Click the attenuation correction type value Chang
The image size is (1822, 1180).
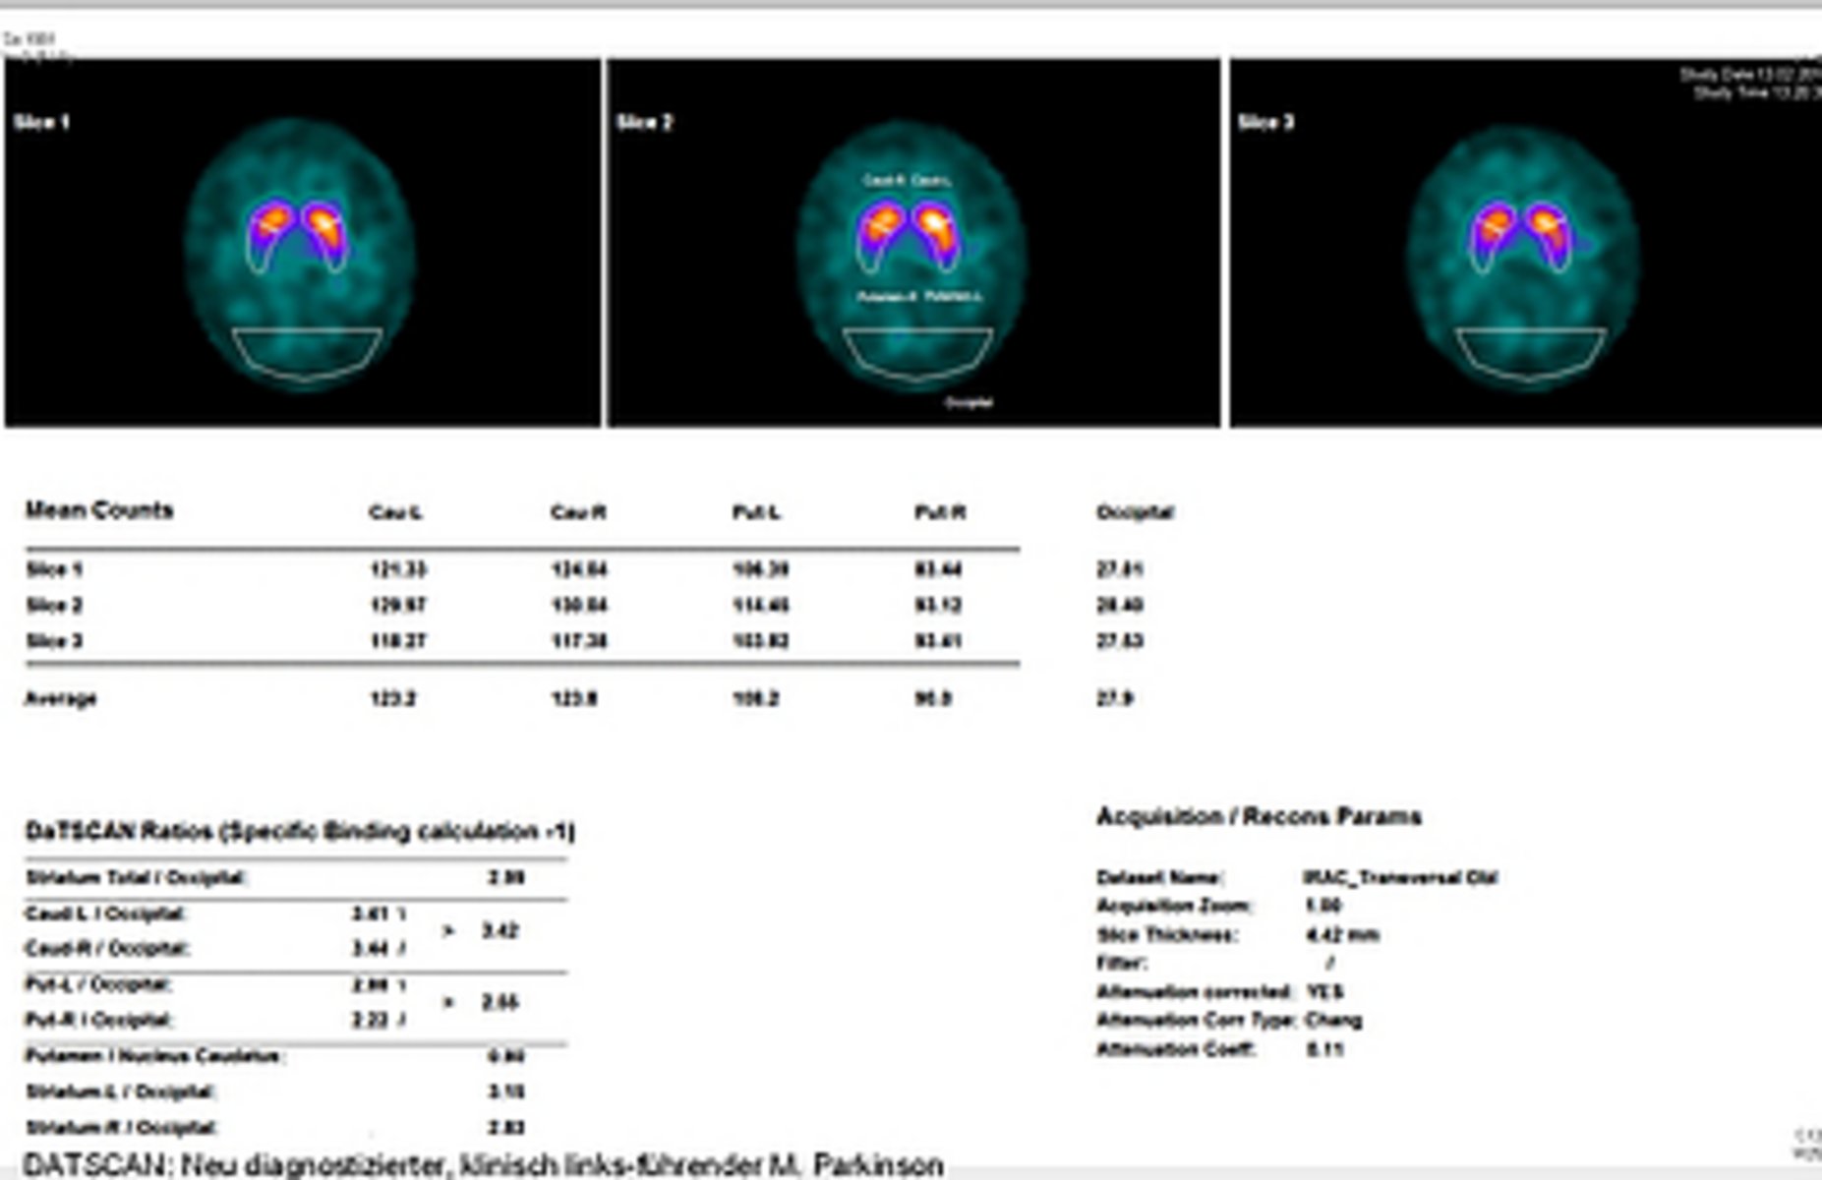[1334, 1020]
